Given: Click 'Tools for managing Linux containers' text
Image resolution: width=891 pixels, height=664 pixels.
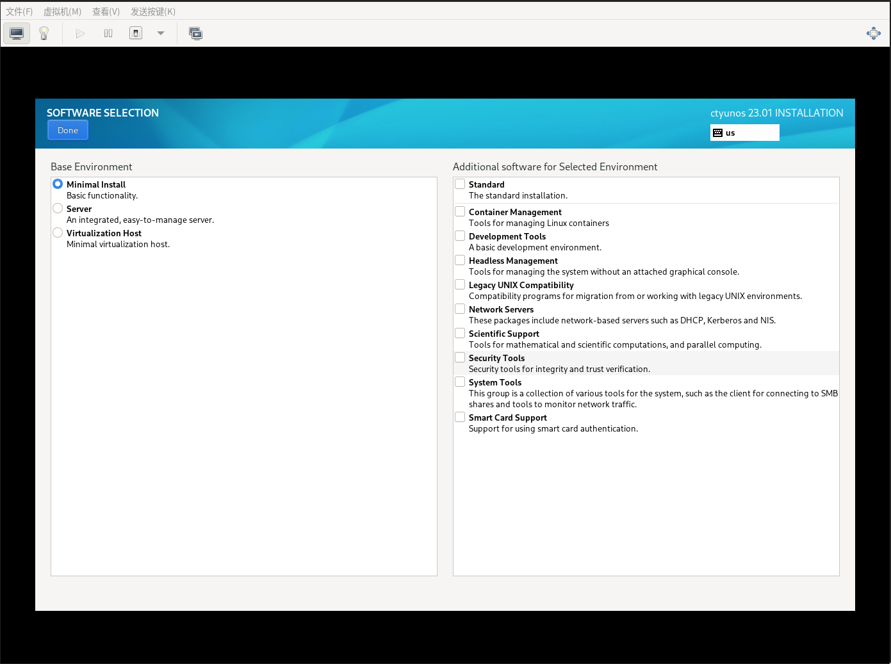Looking at the screenshot, I should coord(539,223).
